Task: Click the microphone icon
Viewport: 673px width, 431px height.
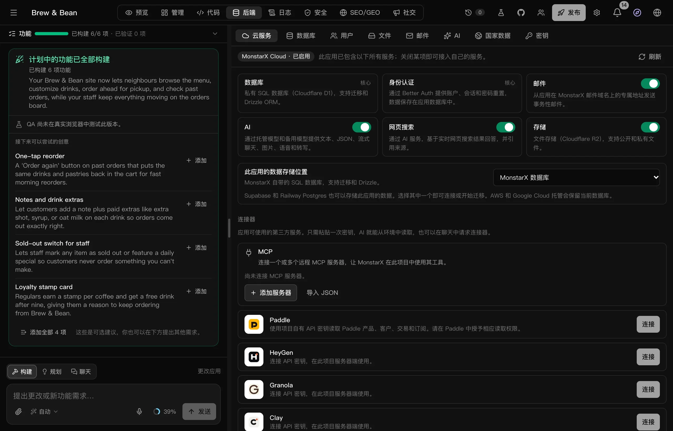Action: pyautogui.click(x=139, y=411)
